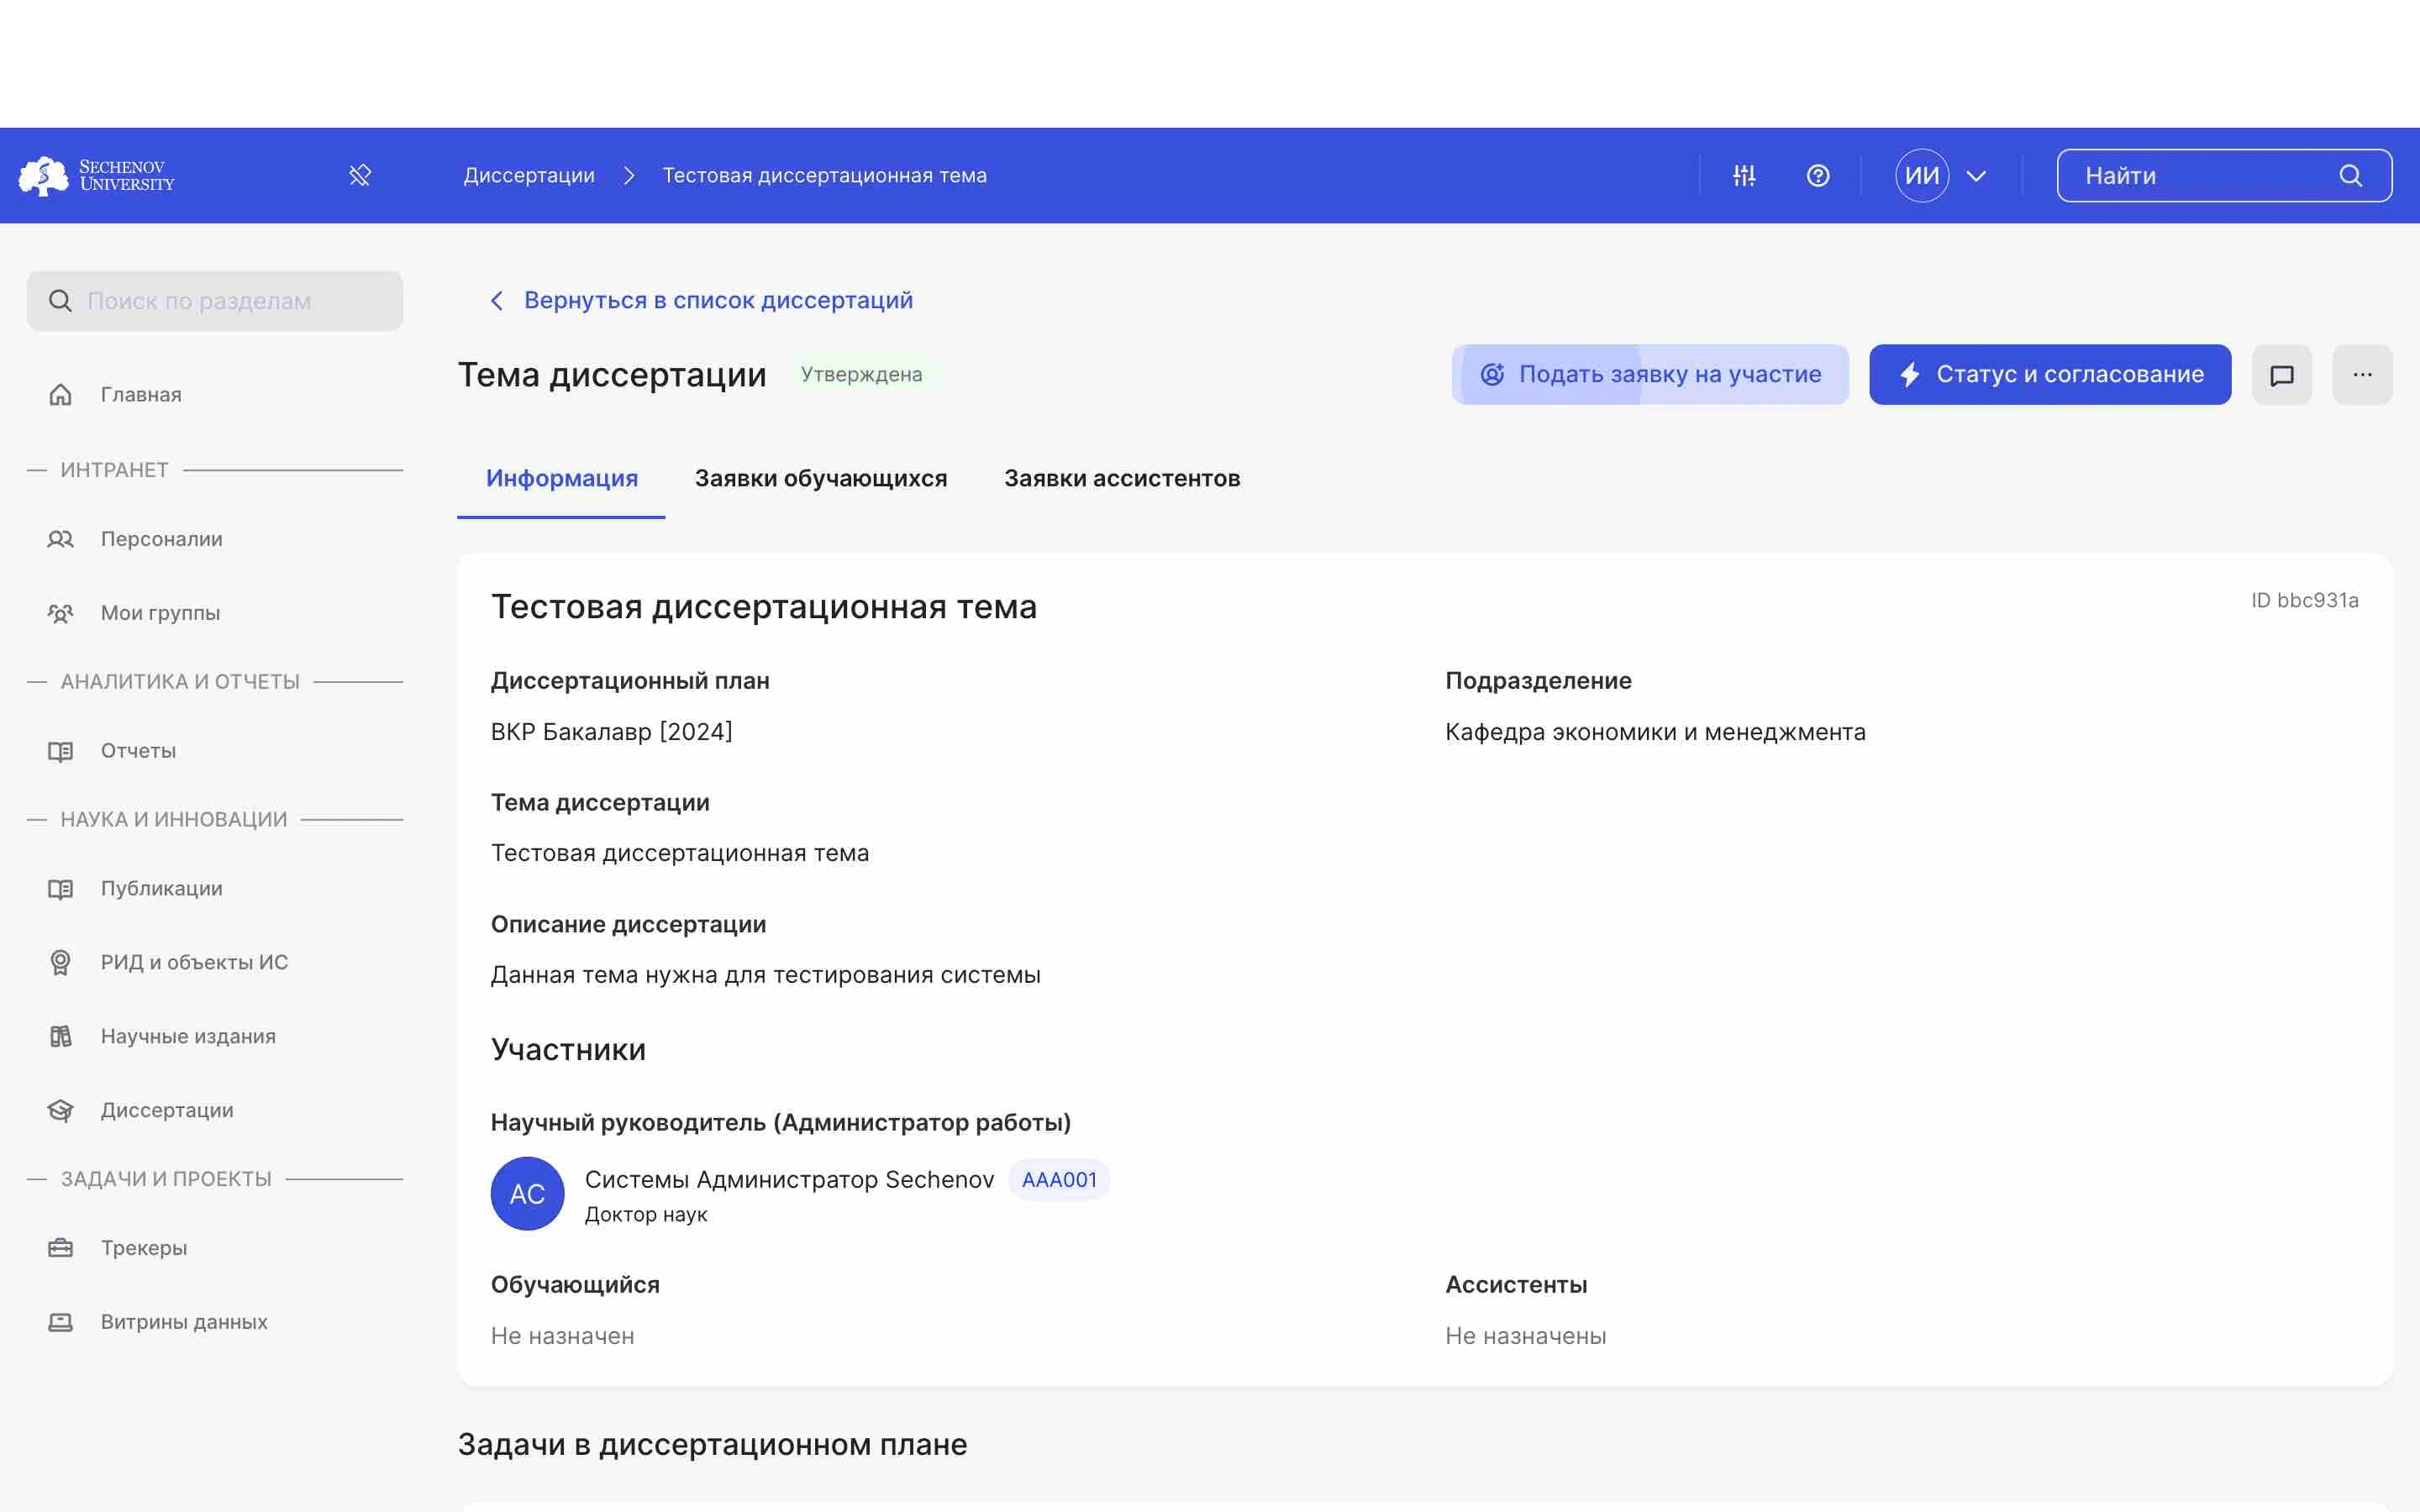Switch to Заявки обучающихся tab
The width and height of the screenshot is (2420, 1512).
pyautogui.click(x=821, y=477)
